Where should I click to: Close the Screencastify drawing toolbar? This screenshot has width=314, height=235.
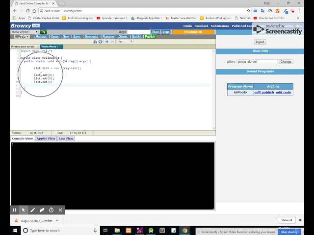click(x=60, y=210)
